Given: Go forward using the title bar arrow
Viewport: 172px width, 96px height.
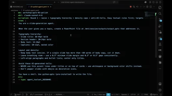Looking at the screenshot, I should point(58,2).
